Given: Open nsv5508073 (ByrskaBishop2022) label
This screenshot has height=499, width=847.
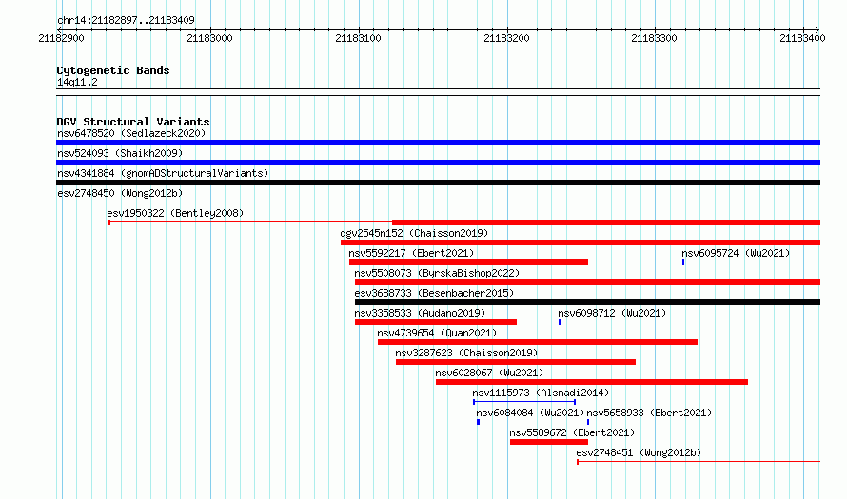Looking at the screenshot, I should click(x=437, y=273).
